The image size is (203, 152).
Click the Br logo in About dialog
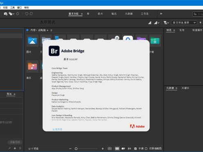click(54, 51)
